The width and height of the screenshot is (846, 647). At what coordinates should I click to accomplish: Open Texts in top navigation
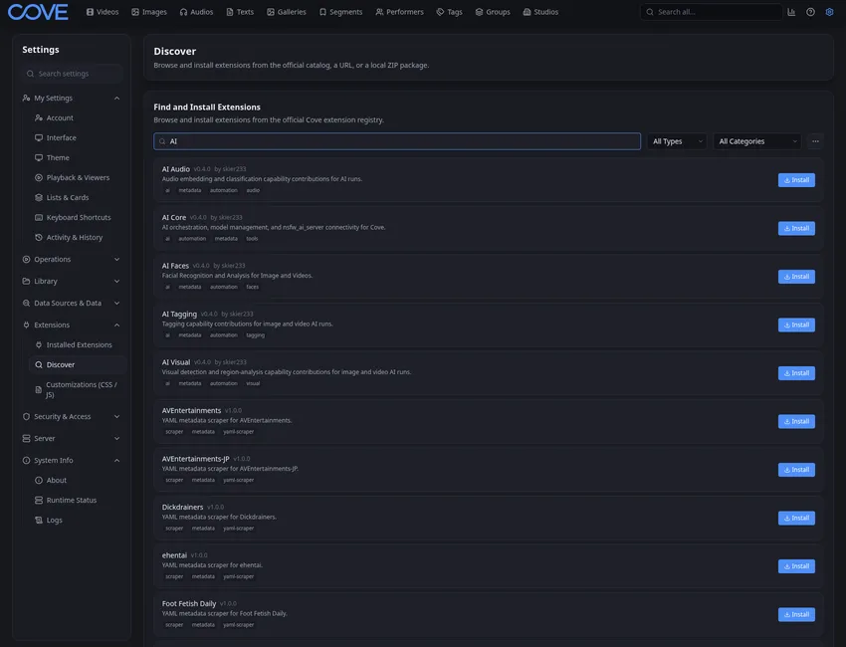240,12
